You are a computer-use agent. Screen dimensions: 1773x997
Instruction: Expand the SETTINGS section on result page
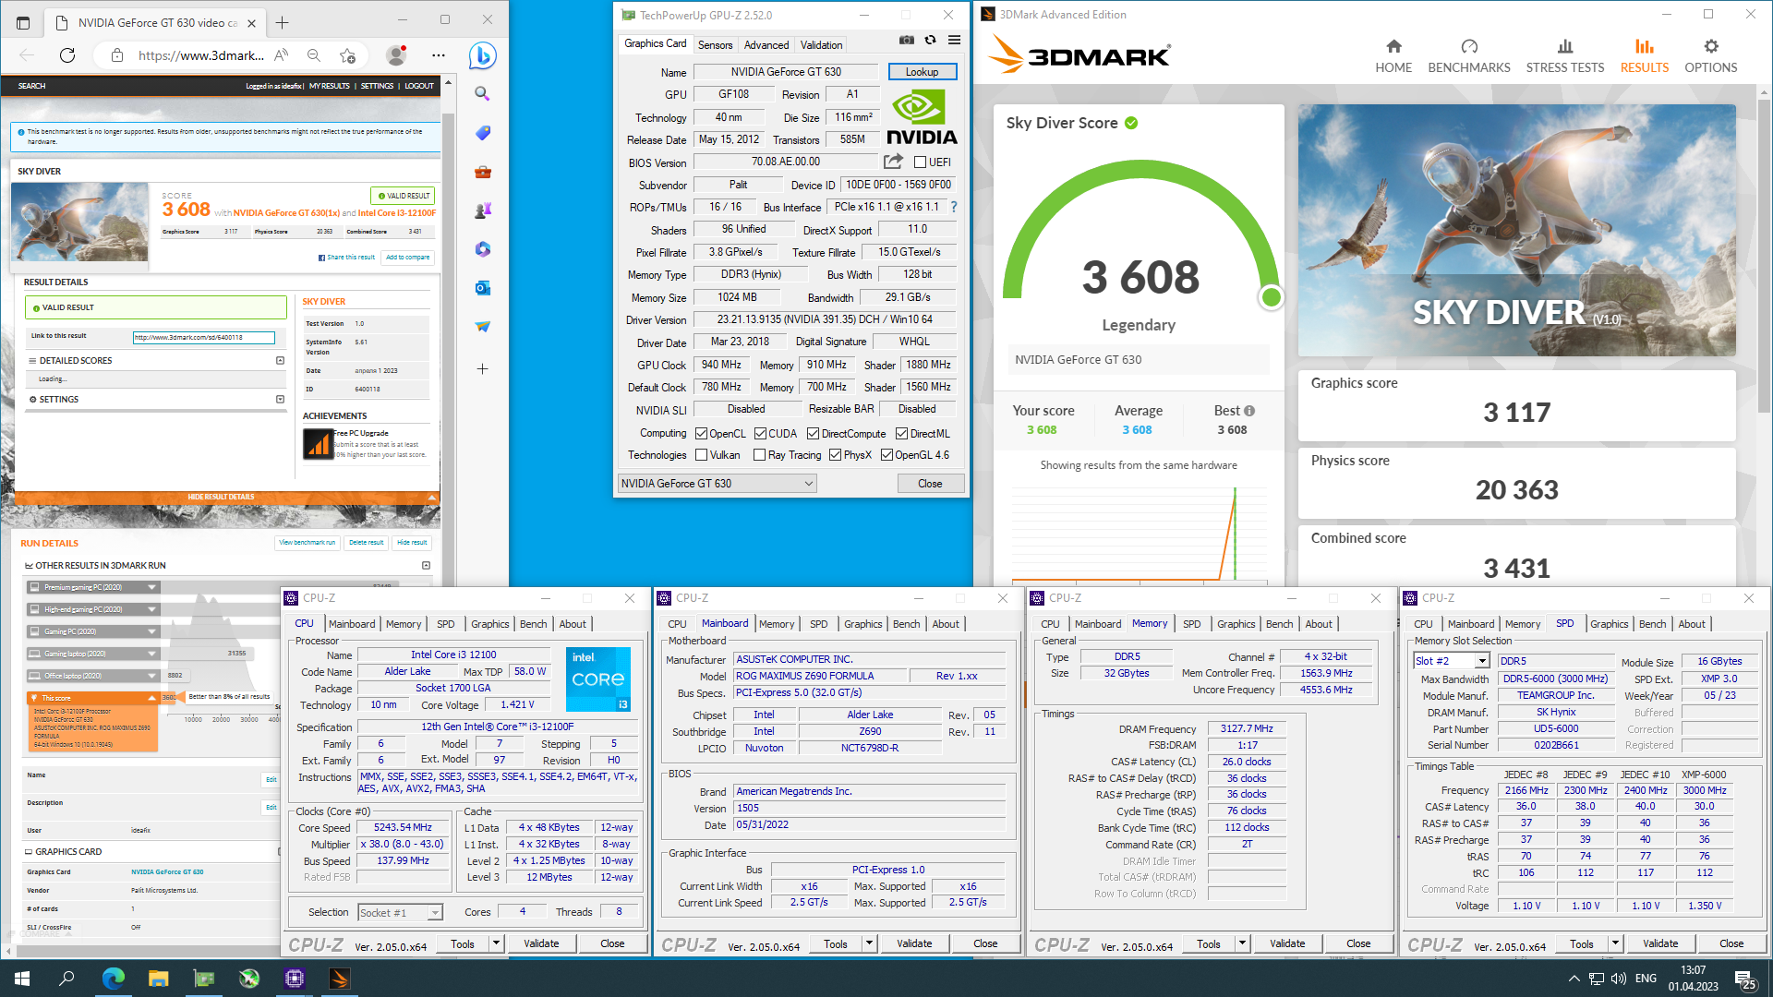point(280,400)
